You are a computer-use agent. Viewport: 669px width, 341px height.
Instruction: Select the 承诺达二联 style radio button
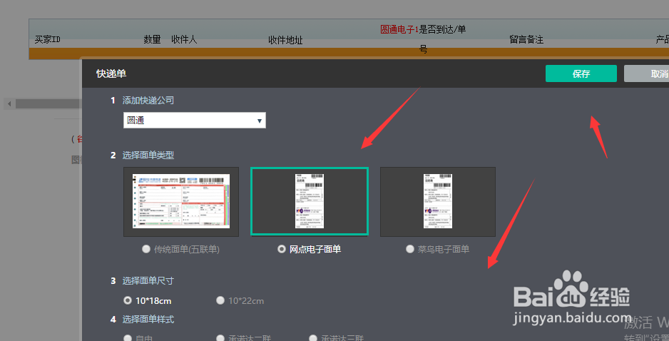[220, 338]
